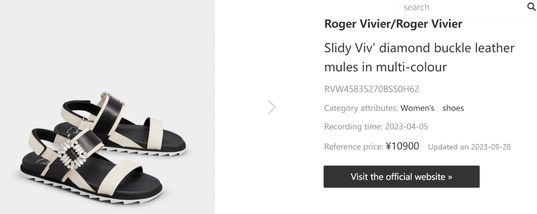This screenshot has width=537, height=214.
Task: Click the search magnifier icon
Action: [531, 7]
